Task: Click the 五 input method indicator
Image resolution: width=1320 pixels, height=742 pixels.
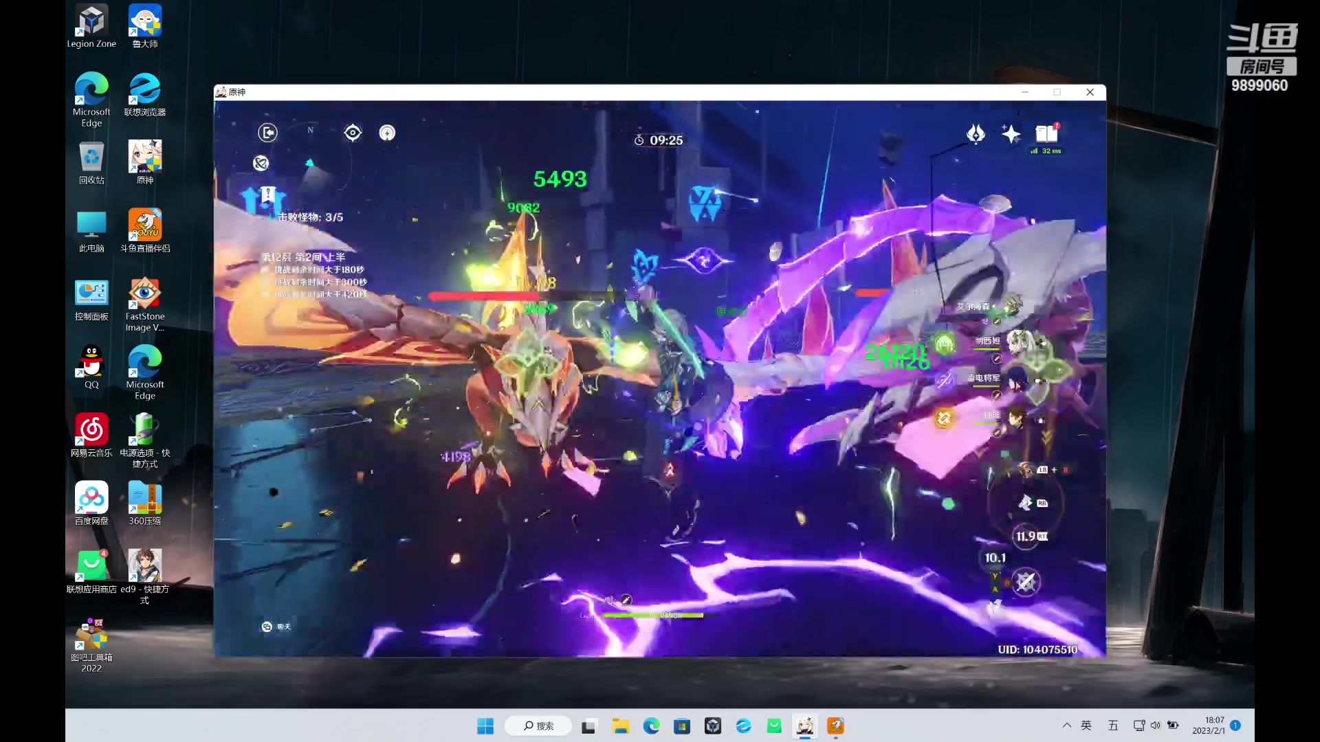Action: [1113, 726]
